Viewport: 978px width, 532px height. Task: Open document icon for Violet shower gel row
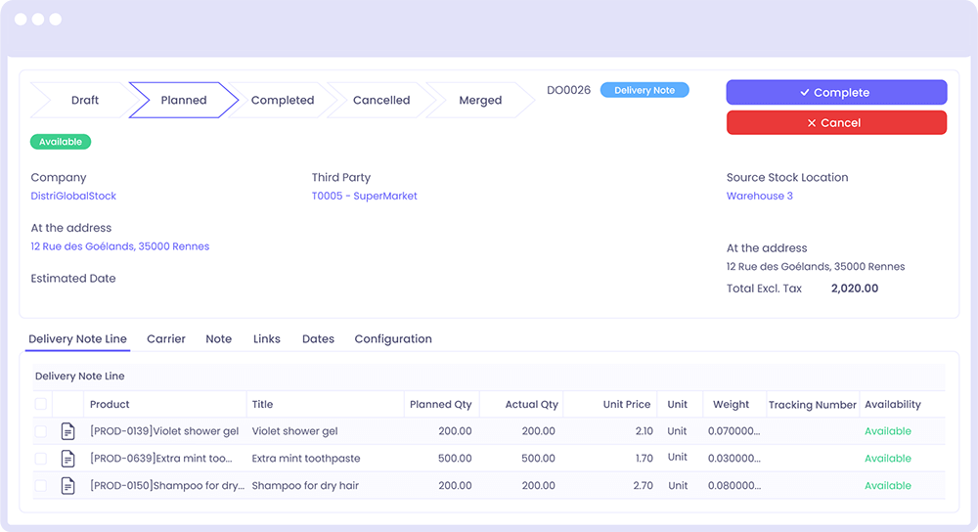click(68, 431)
